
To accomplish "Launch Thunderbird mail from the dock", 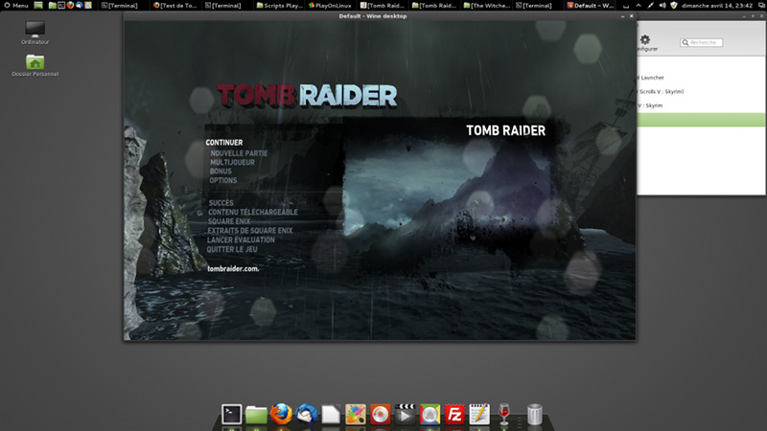I will click(x=306, y=415).
